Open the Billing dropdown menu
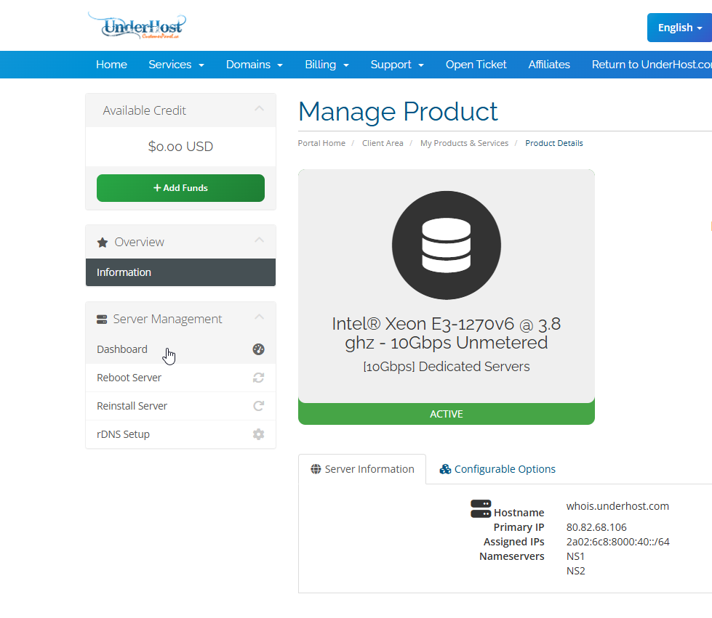 point(327,65)
